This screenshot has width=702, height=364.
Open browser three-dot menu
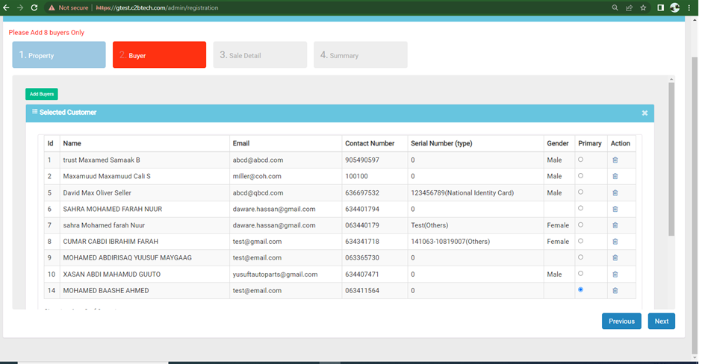[689, 7]
